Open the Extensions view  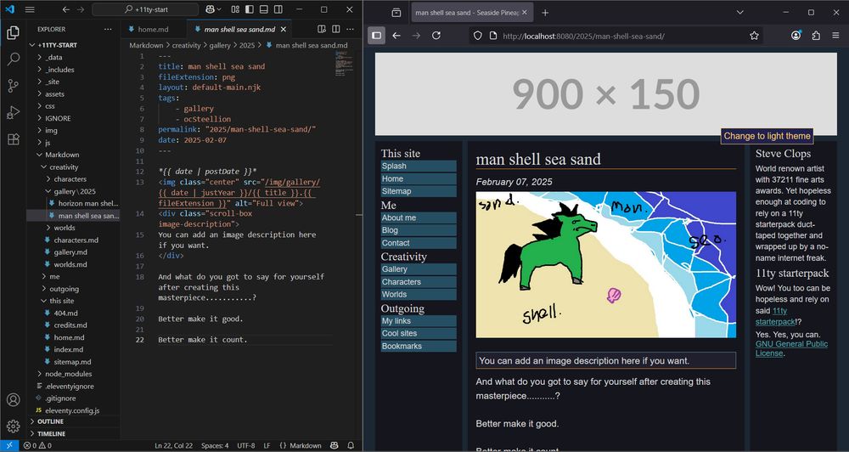click(x=13, y=138)
